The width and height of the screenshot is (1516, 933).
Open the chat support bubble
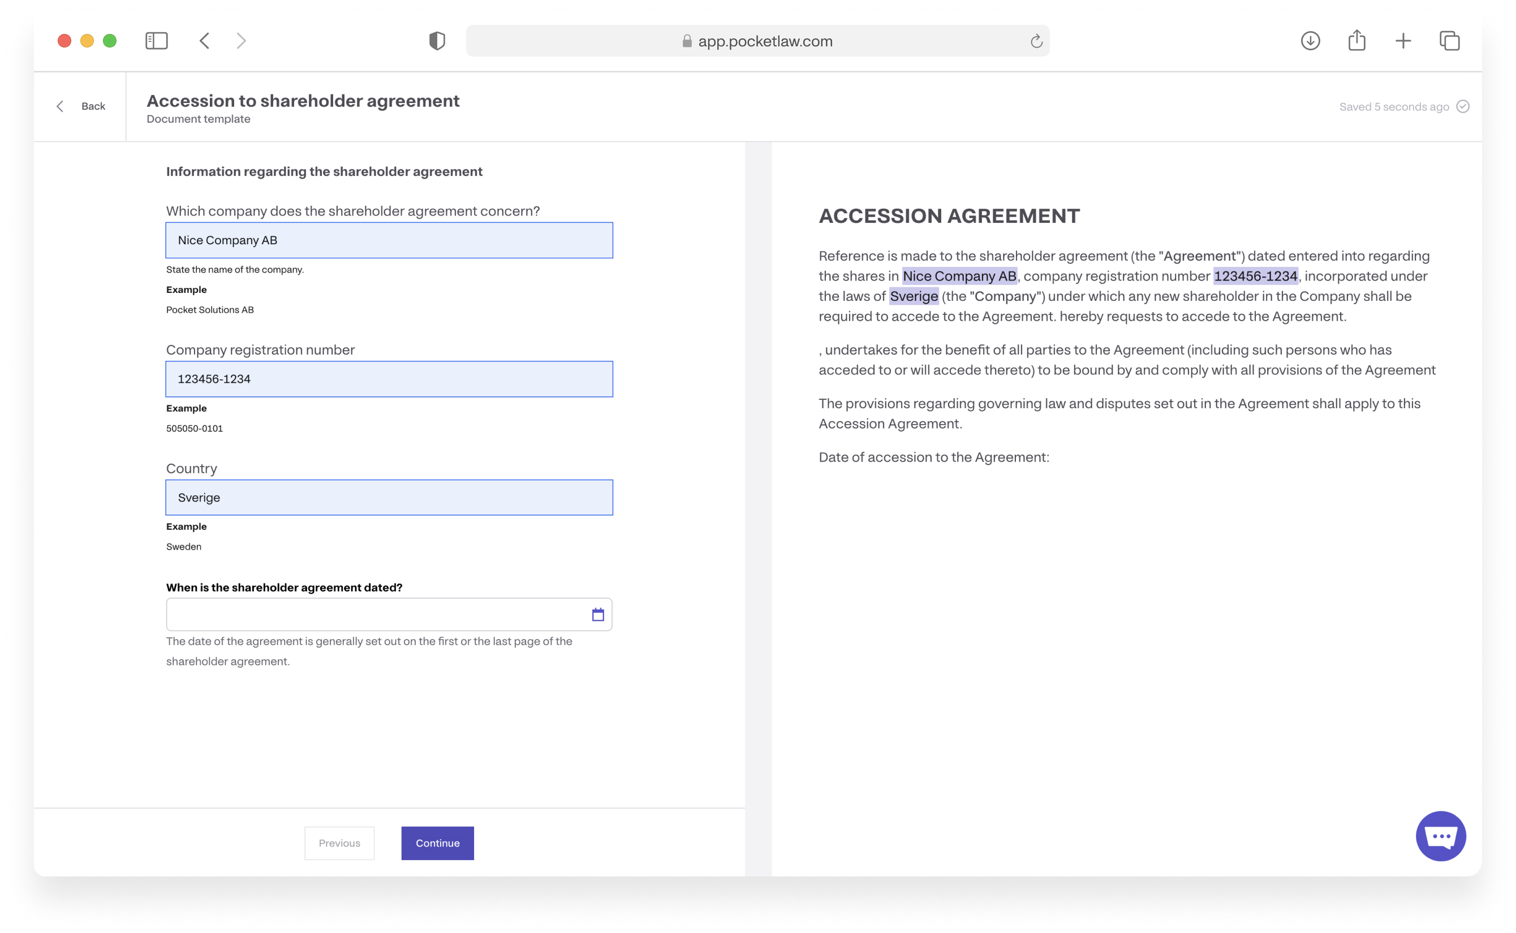click(1441, 836)
